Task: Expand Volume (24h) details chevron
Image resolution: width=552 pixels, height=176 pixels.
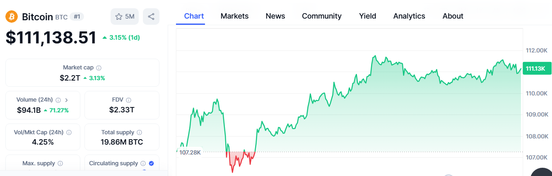Action: tap(67, 100)
